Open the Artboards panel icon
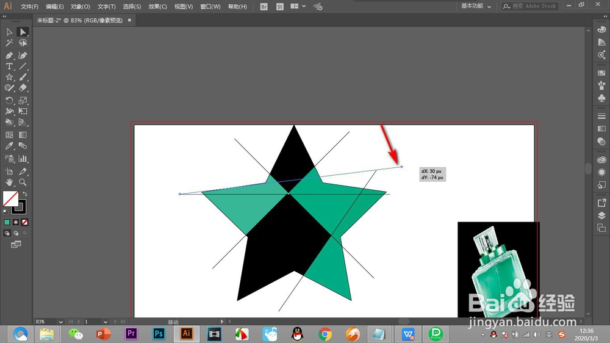The image size is (610, 343). tap(601, 228)
